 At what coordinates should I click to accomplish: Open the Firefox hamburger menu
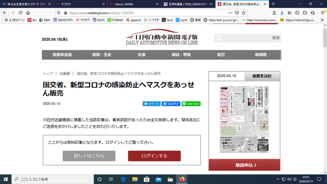321,13
